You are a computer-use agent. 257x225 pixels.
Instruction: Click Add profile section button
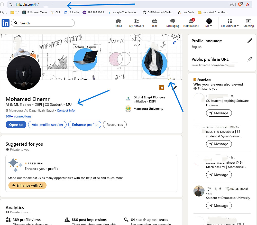(x=47, y=125)
